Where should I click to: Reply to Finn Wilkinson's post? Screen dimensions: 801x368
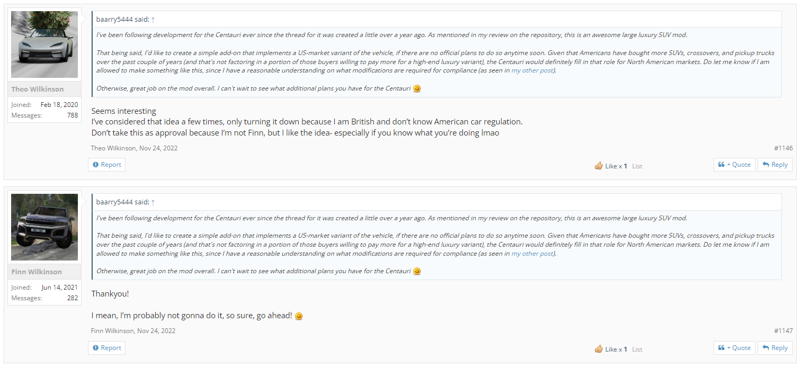[x=775, y=348]
